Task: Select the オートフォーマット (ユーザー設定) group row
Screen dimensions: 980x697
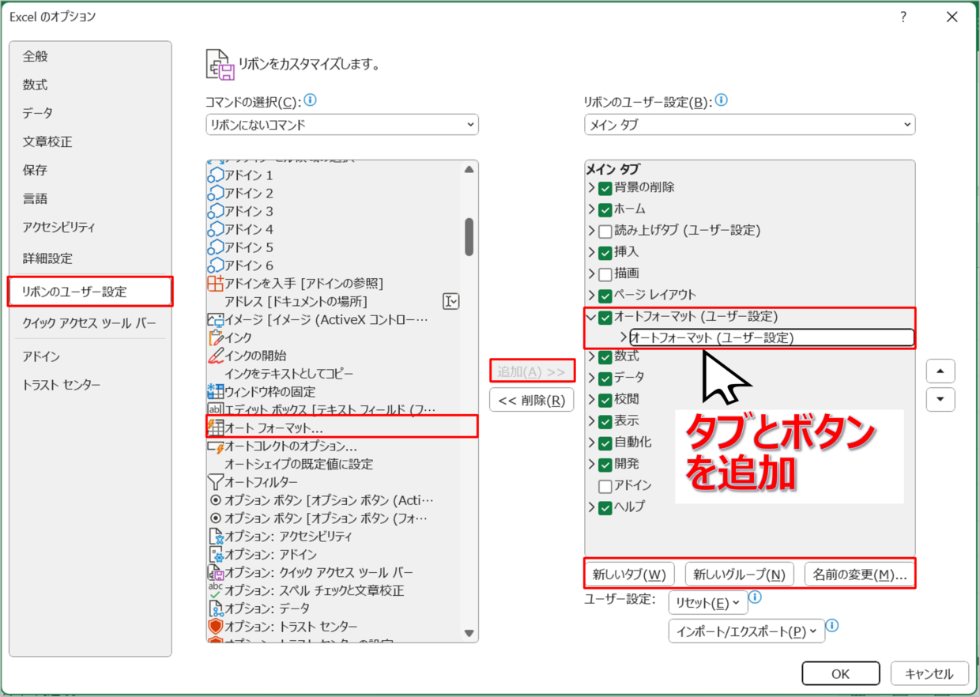Action: click(771, 338)
